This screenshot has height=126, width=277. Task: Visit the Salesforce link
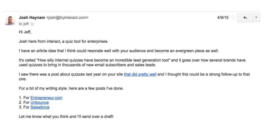pyautogui.click(x=40, y=107)
